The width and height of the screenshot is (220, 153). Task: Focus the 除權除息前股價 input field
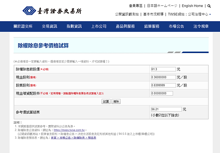click(163, 69)
